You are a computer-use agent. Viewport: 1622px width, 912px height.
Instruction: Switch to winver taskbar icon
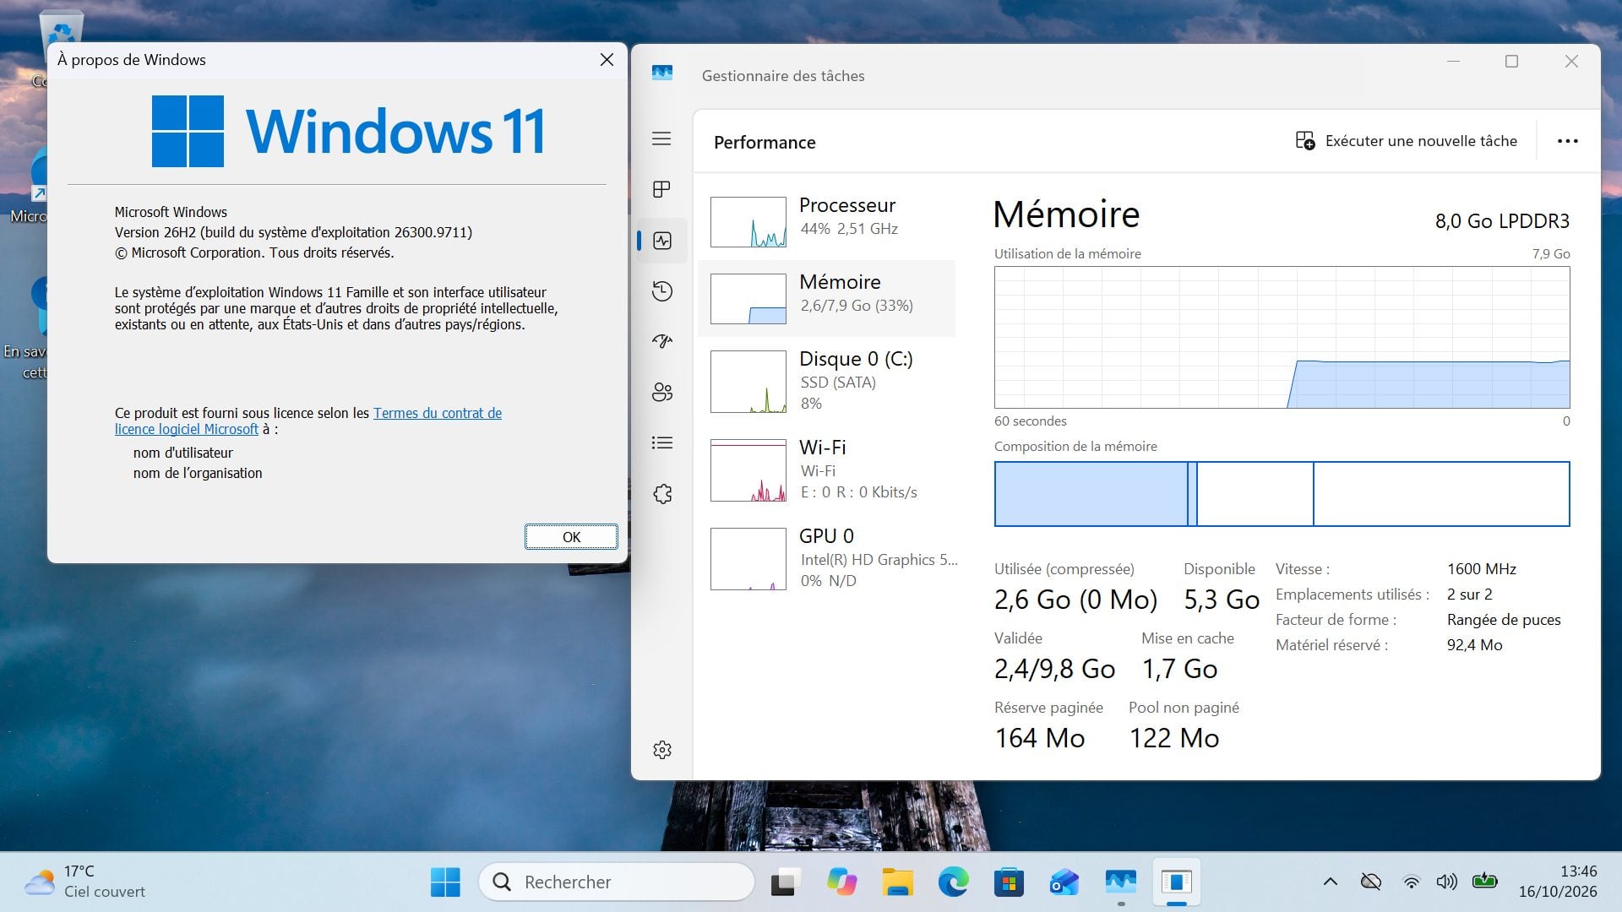click(1176, 882)
